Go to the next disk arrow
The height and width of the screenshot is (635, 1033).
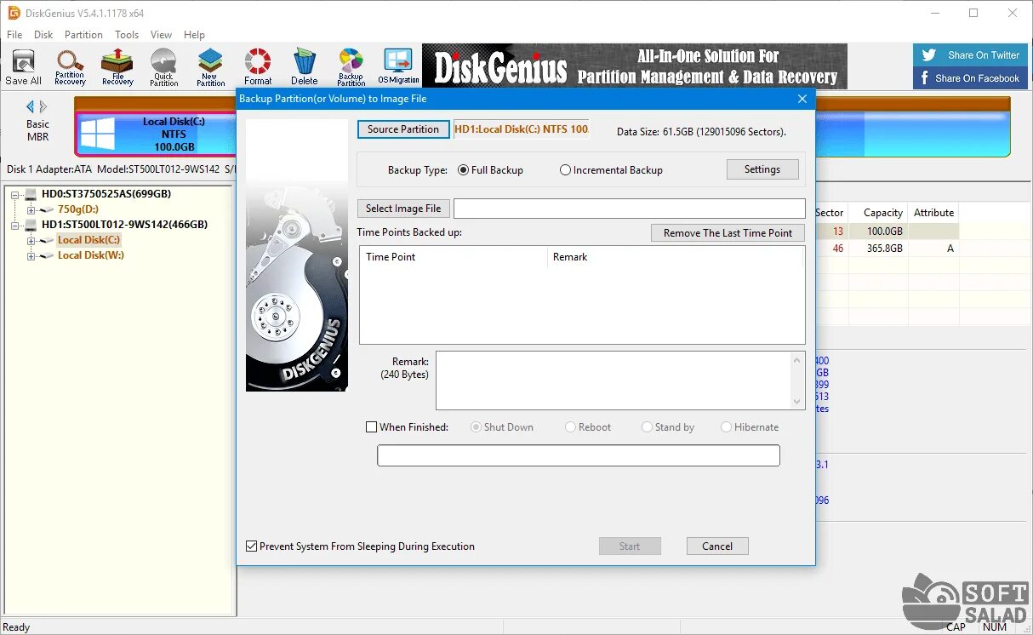(x=43, y=106)
